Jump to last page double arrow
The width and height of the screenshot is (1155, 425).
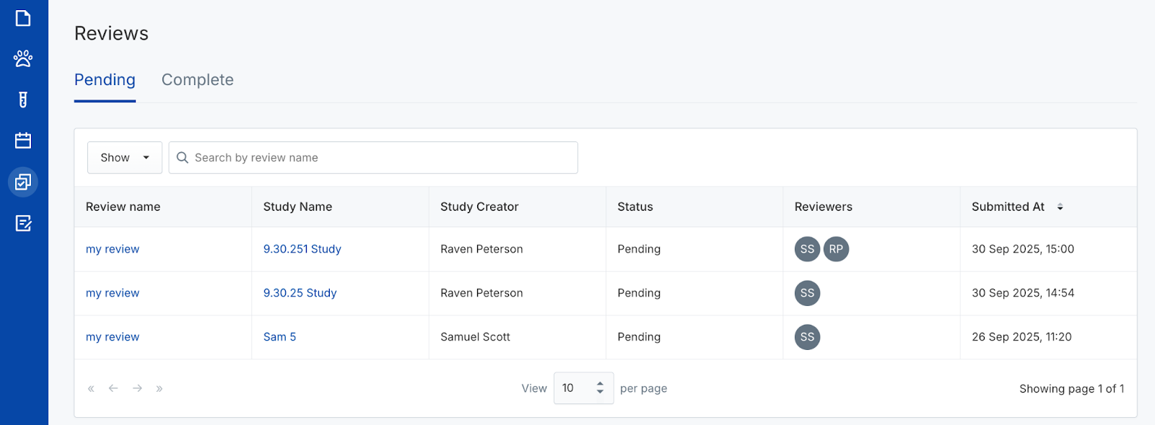(x=160, y=388)
